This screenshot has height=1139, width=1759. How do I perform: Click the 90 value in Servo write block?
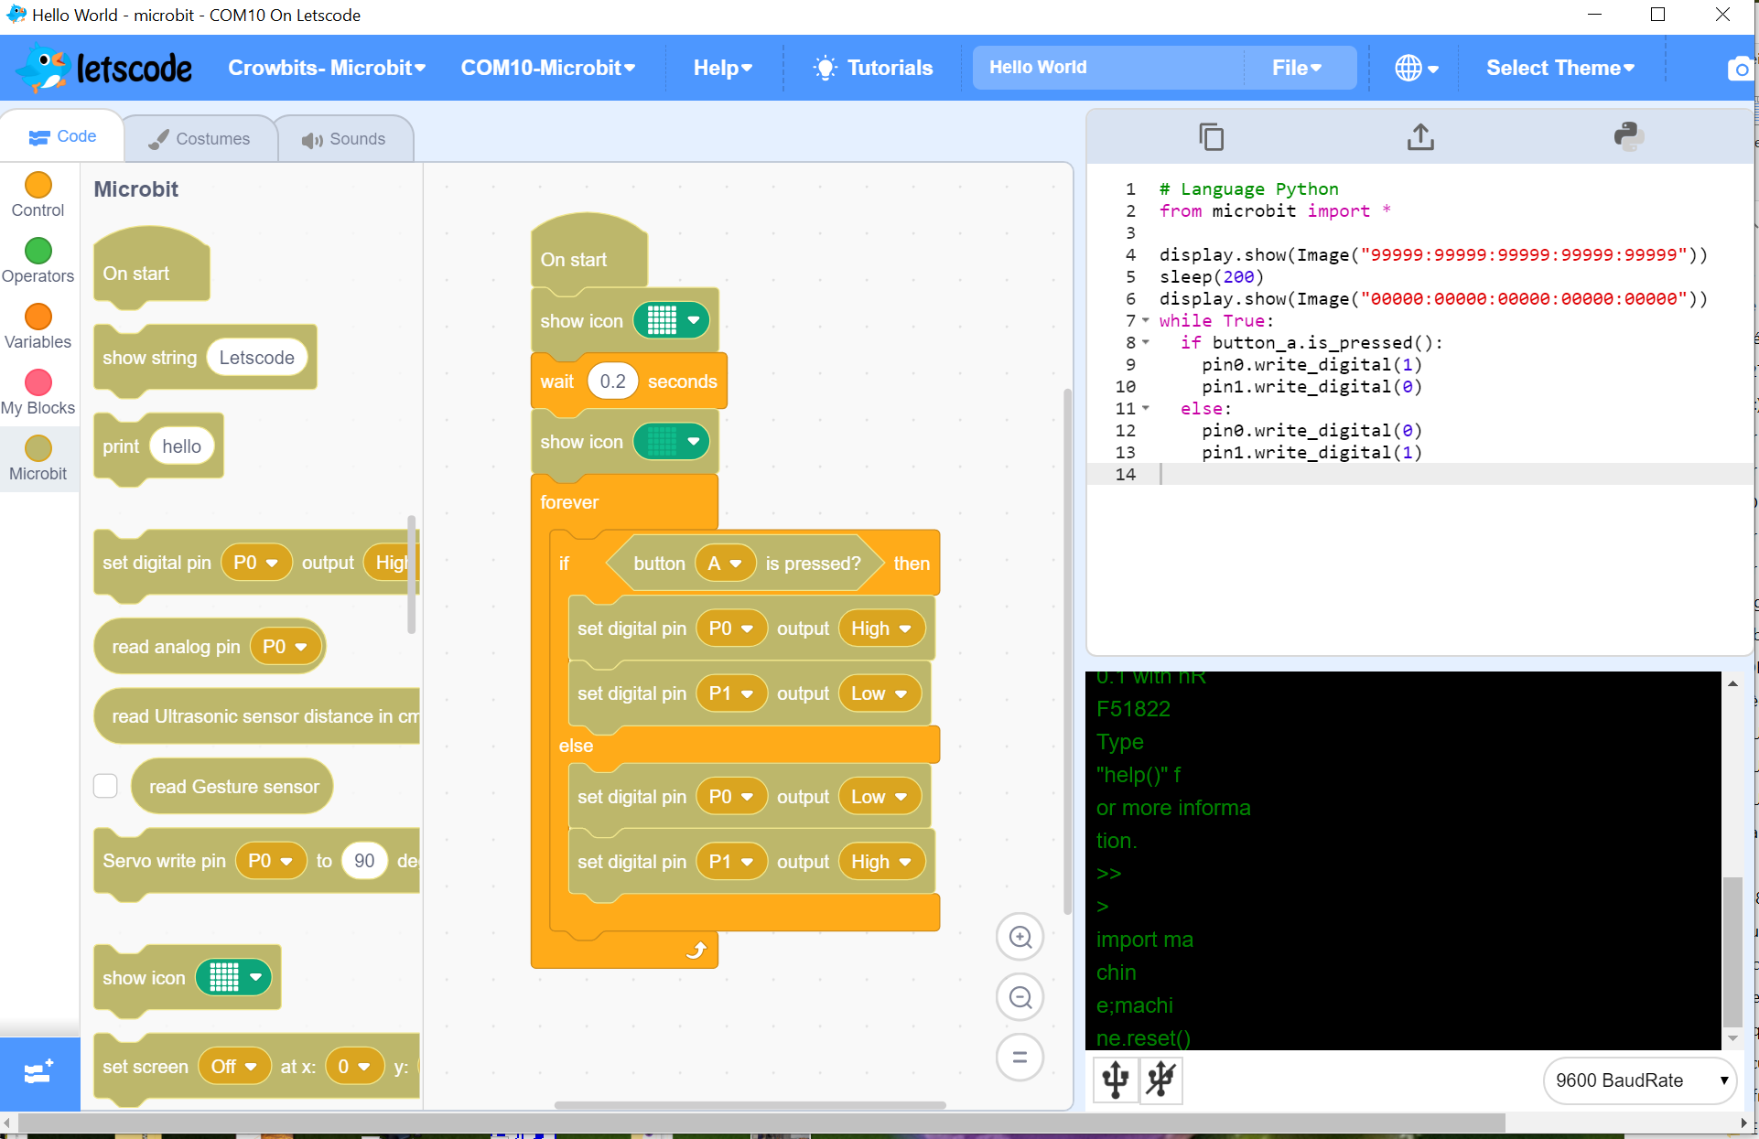(364, 861)
